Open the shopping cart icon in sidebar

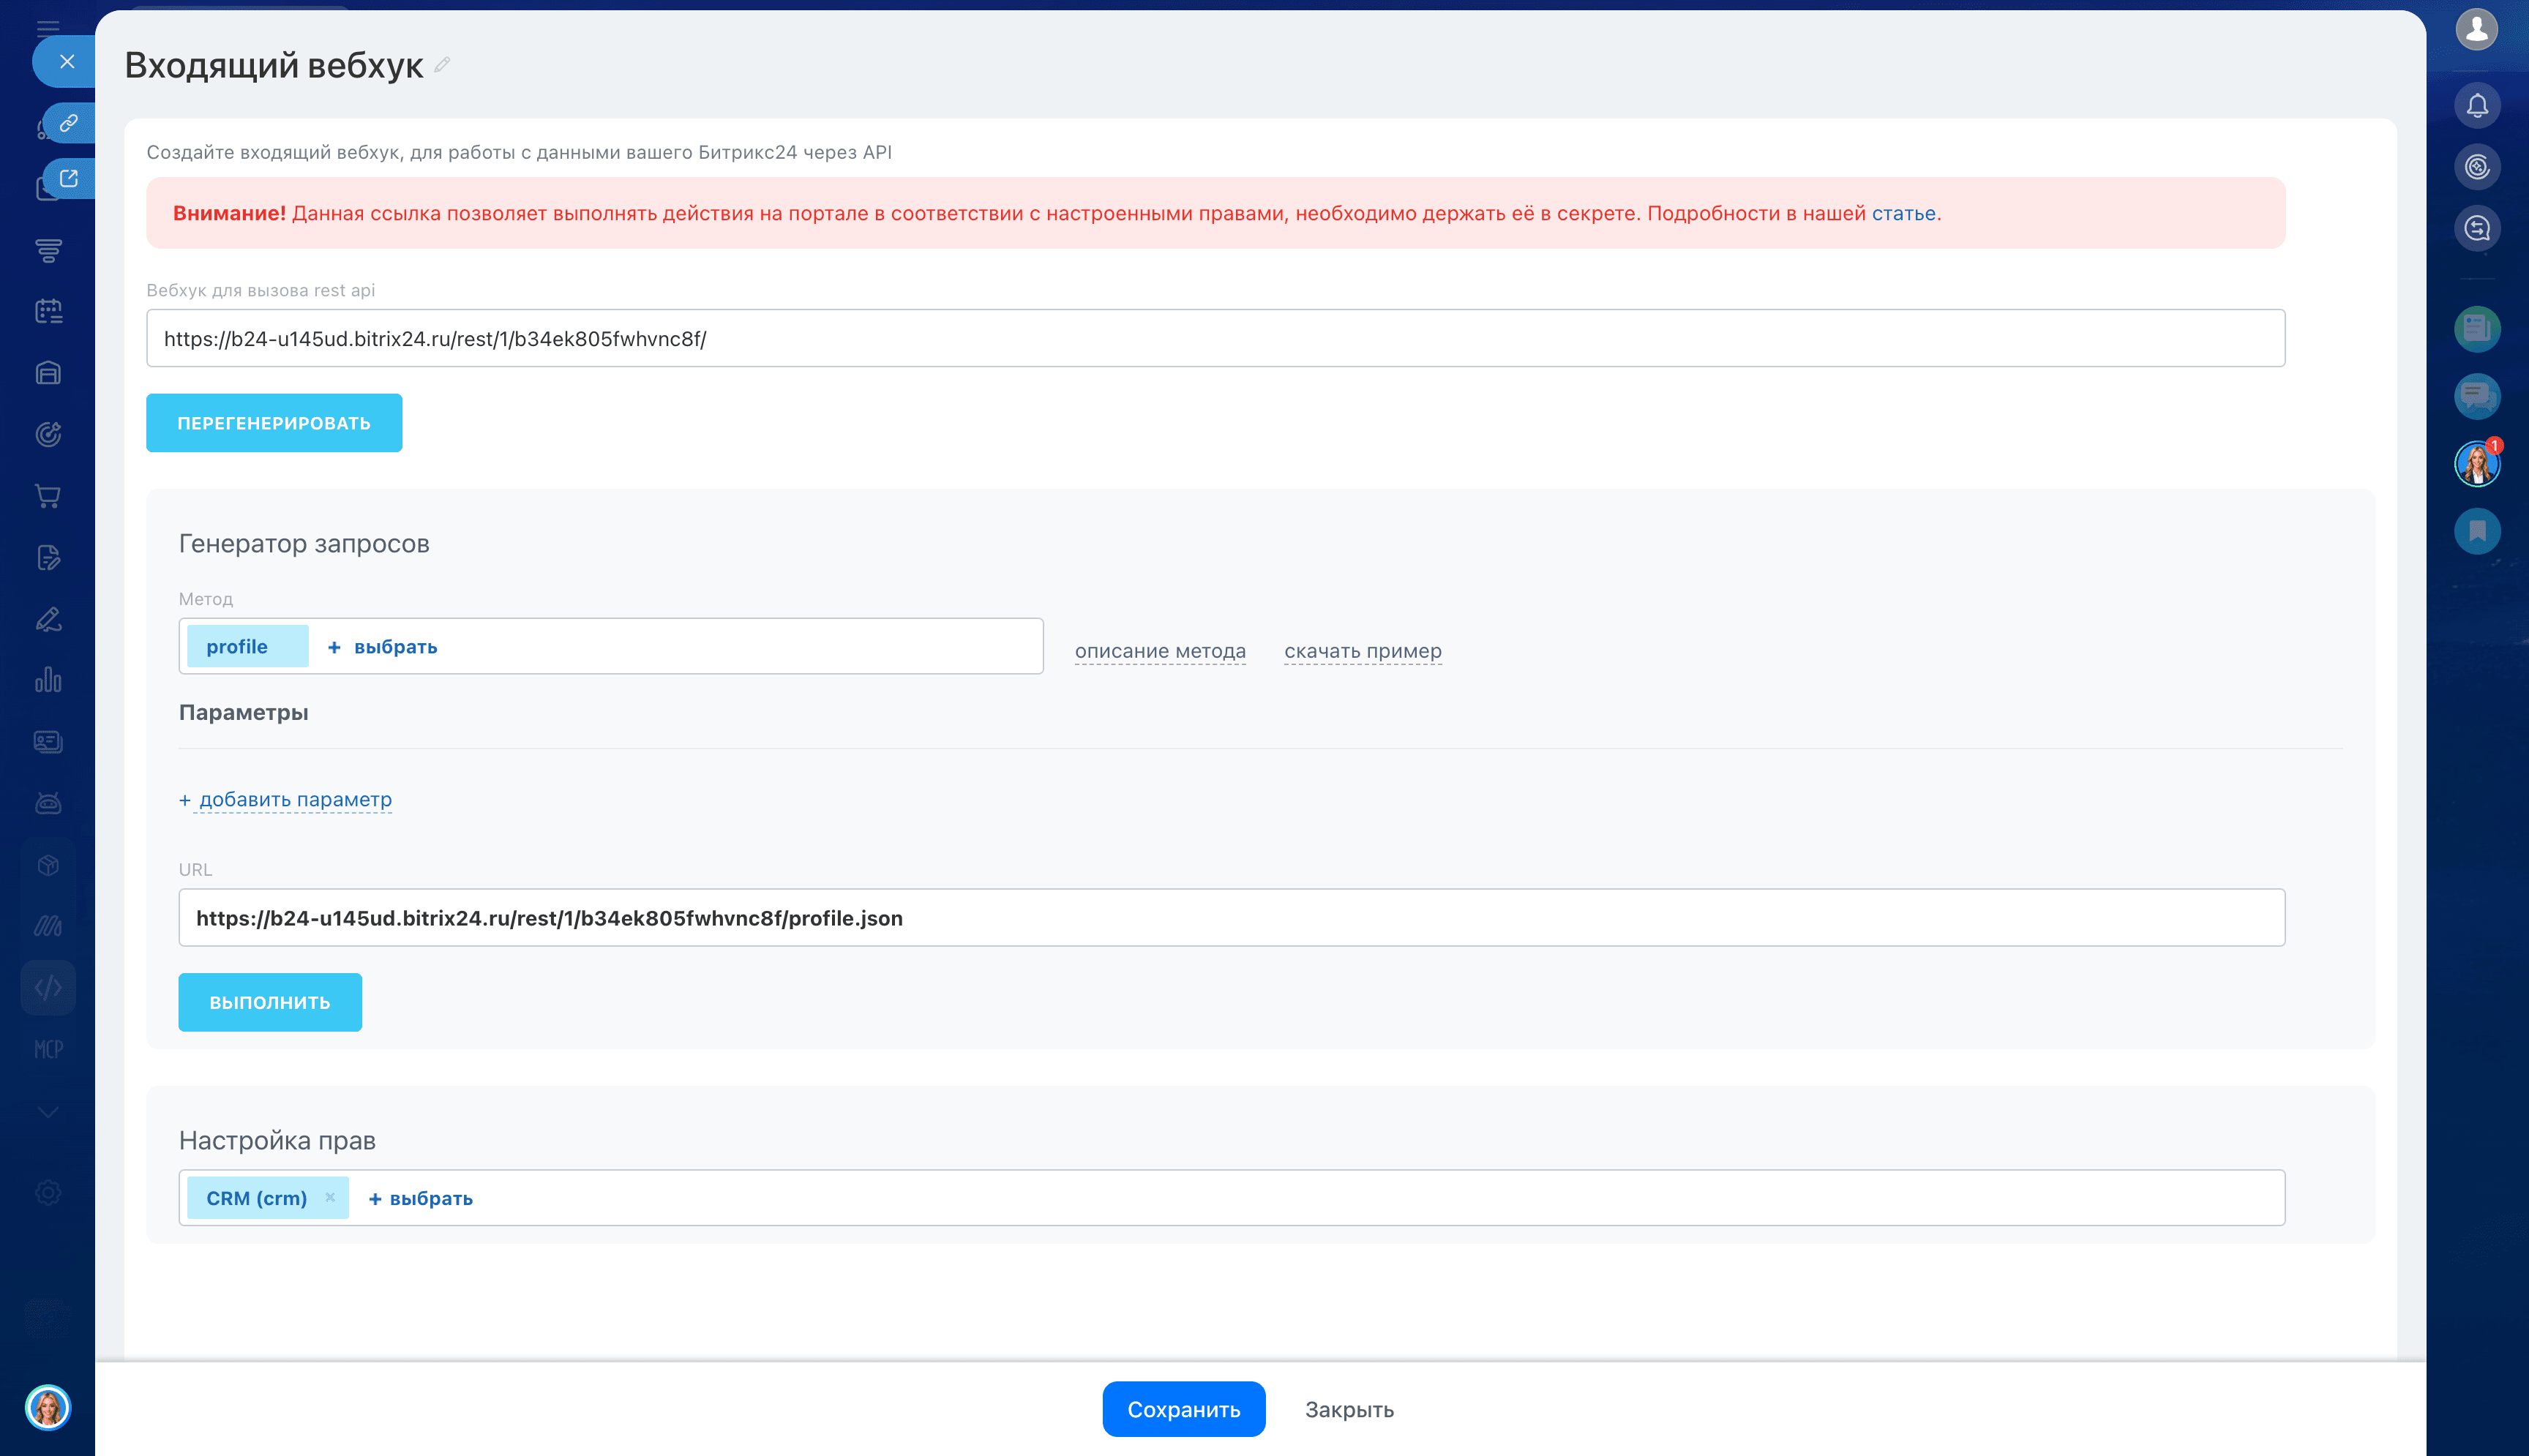47,496
